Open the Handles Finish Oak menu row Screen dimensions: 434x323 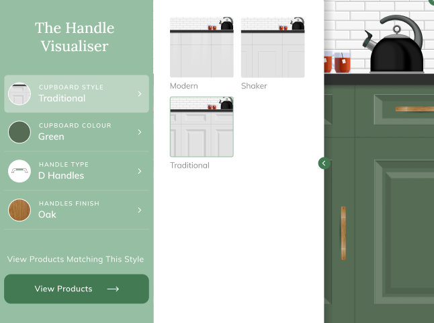click(77, 210)
